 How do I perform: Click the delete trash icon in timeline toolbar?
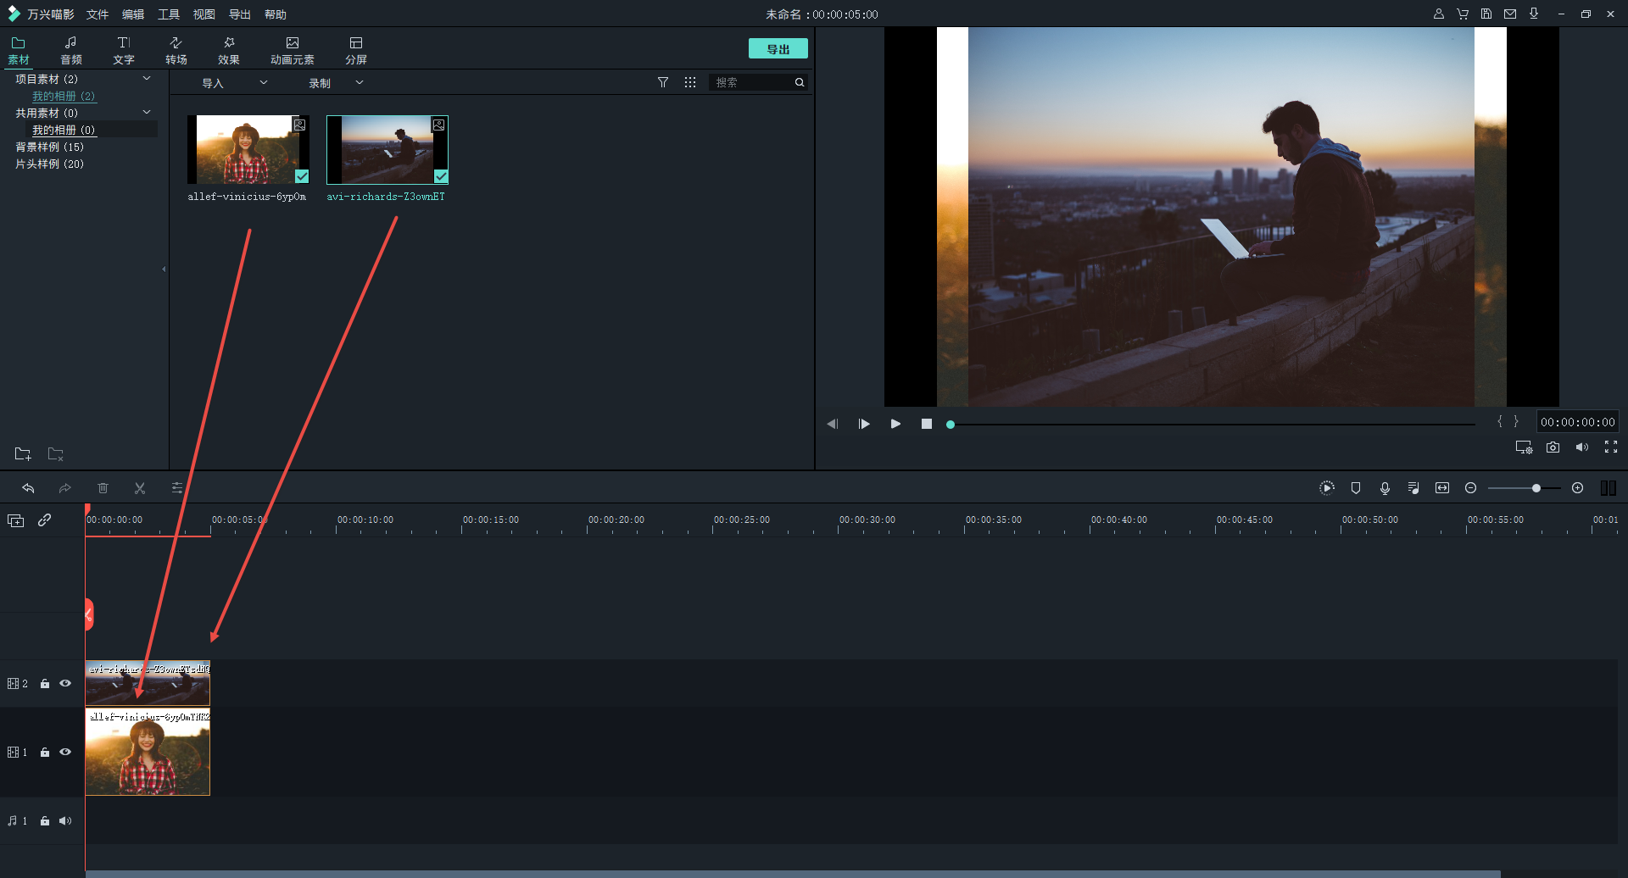point(103,488)
